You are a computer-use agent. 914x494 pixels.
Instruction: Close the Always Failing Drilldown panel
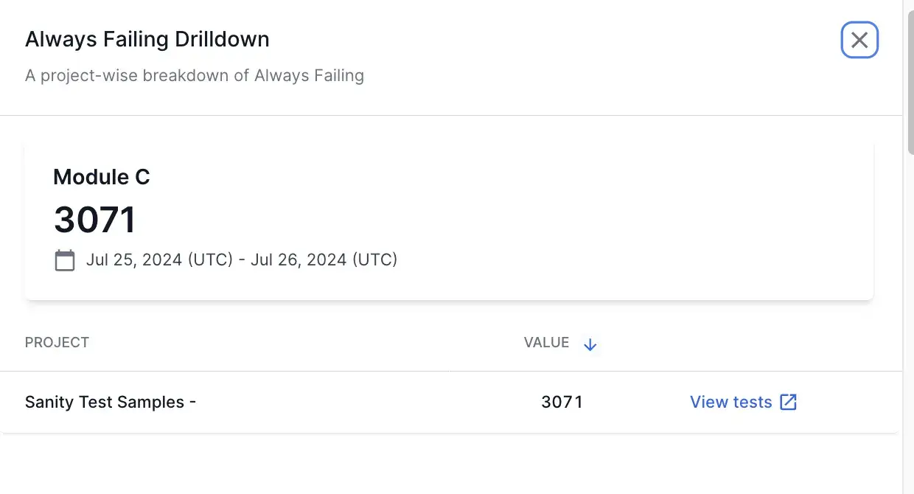tap(859, 40)
